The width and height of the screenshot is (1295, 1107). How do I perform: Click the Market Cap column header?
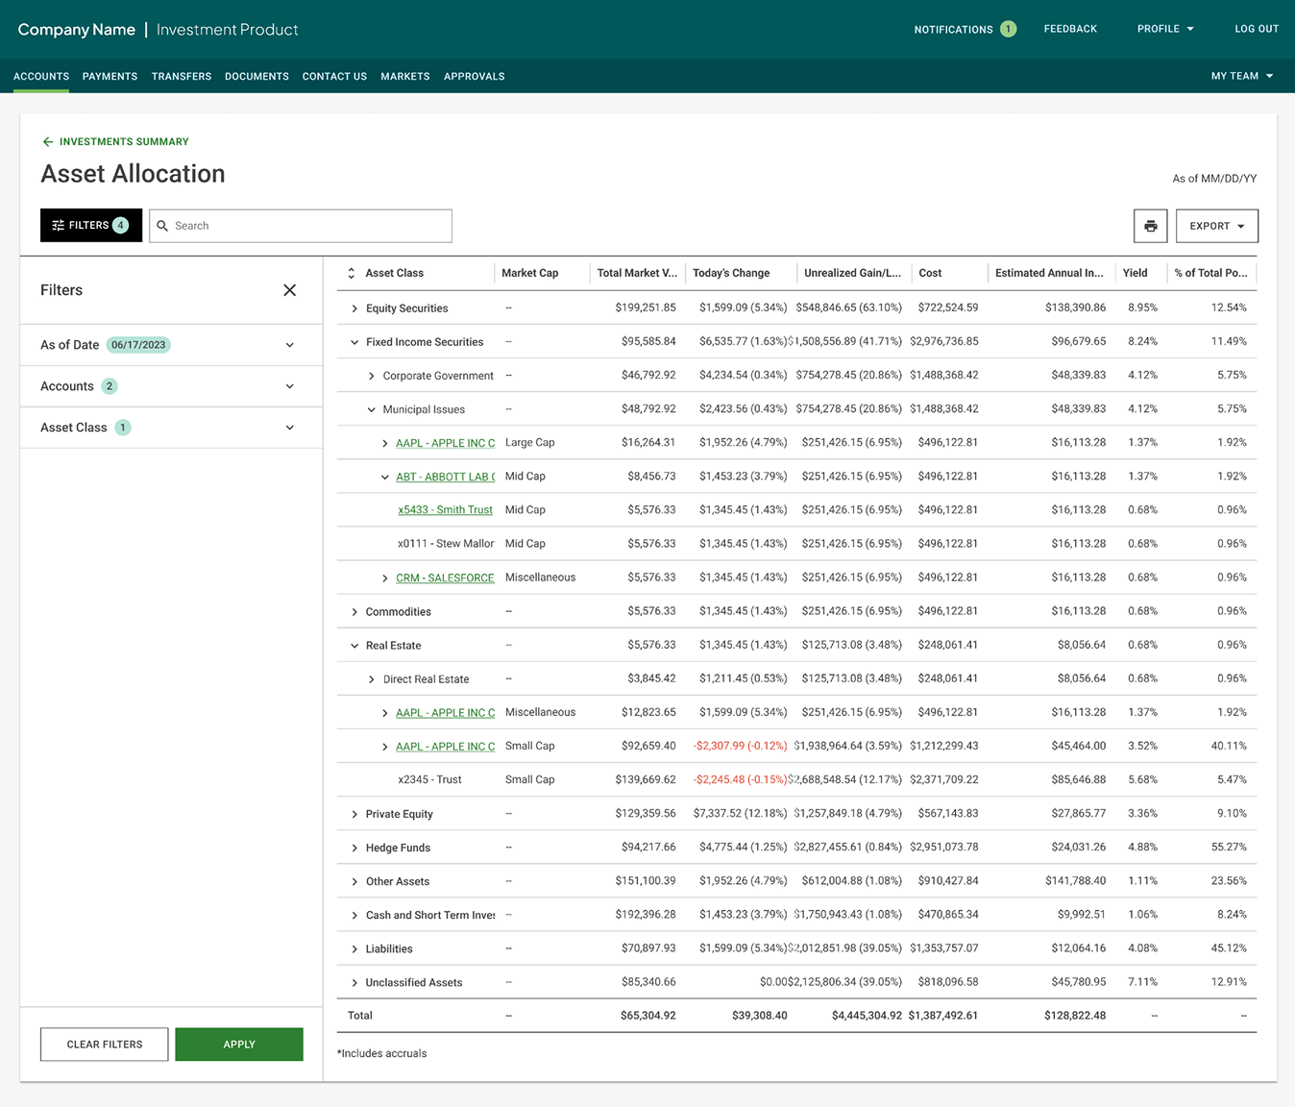530,273
